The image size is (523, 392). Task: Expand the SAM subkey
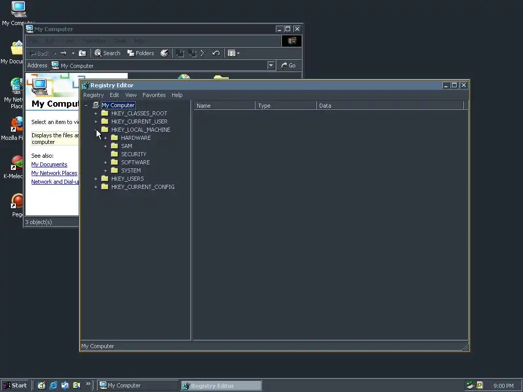[x=105, y=146]
